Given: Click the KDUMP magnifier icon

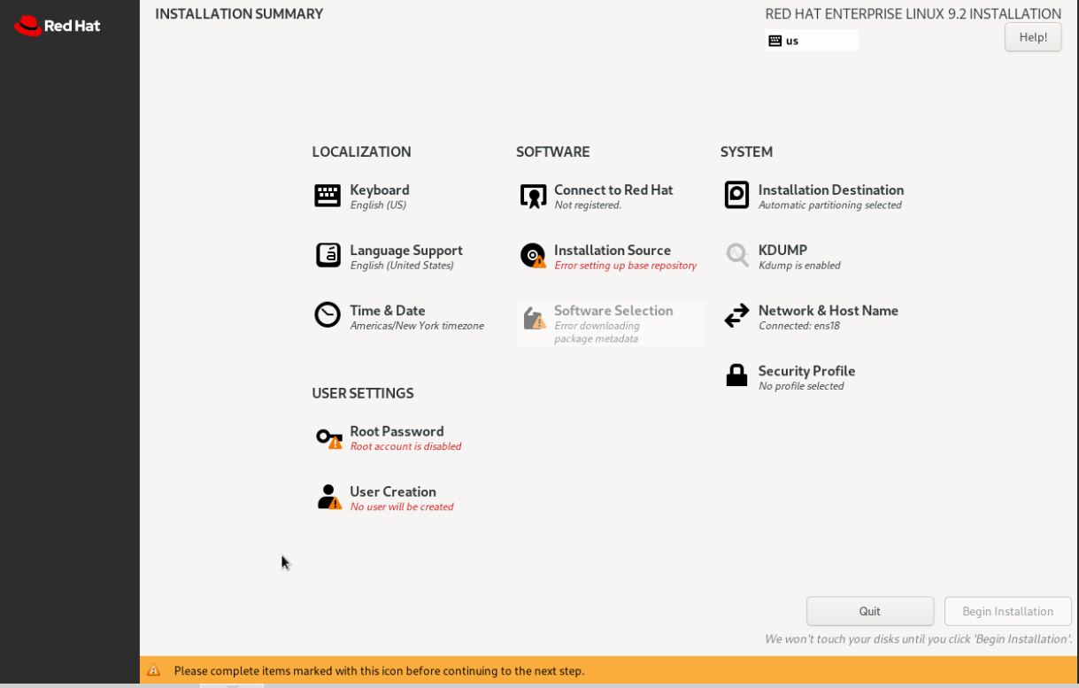Looking at the screenshot, I should point(736,255).
